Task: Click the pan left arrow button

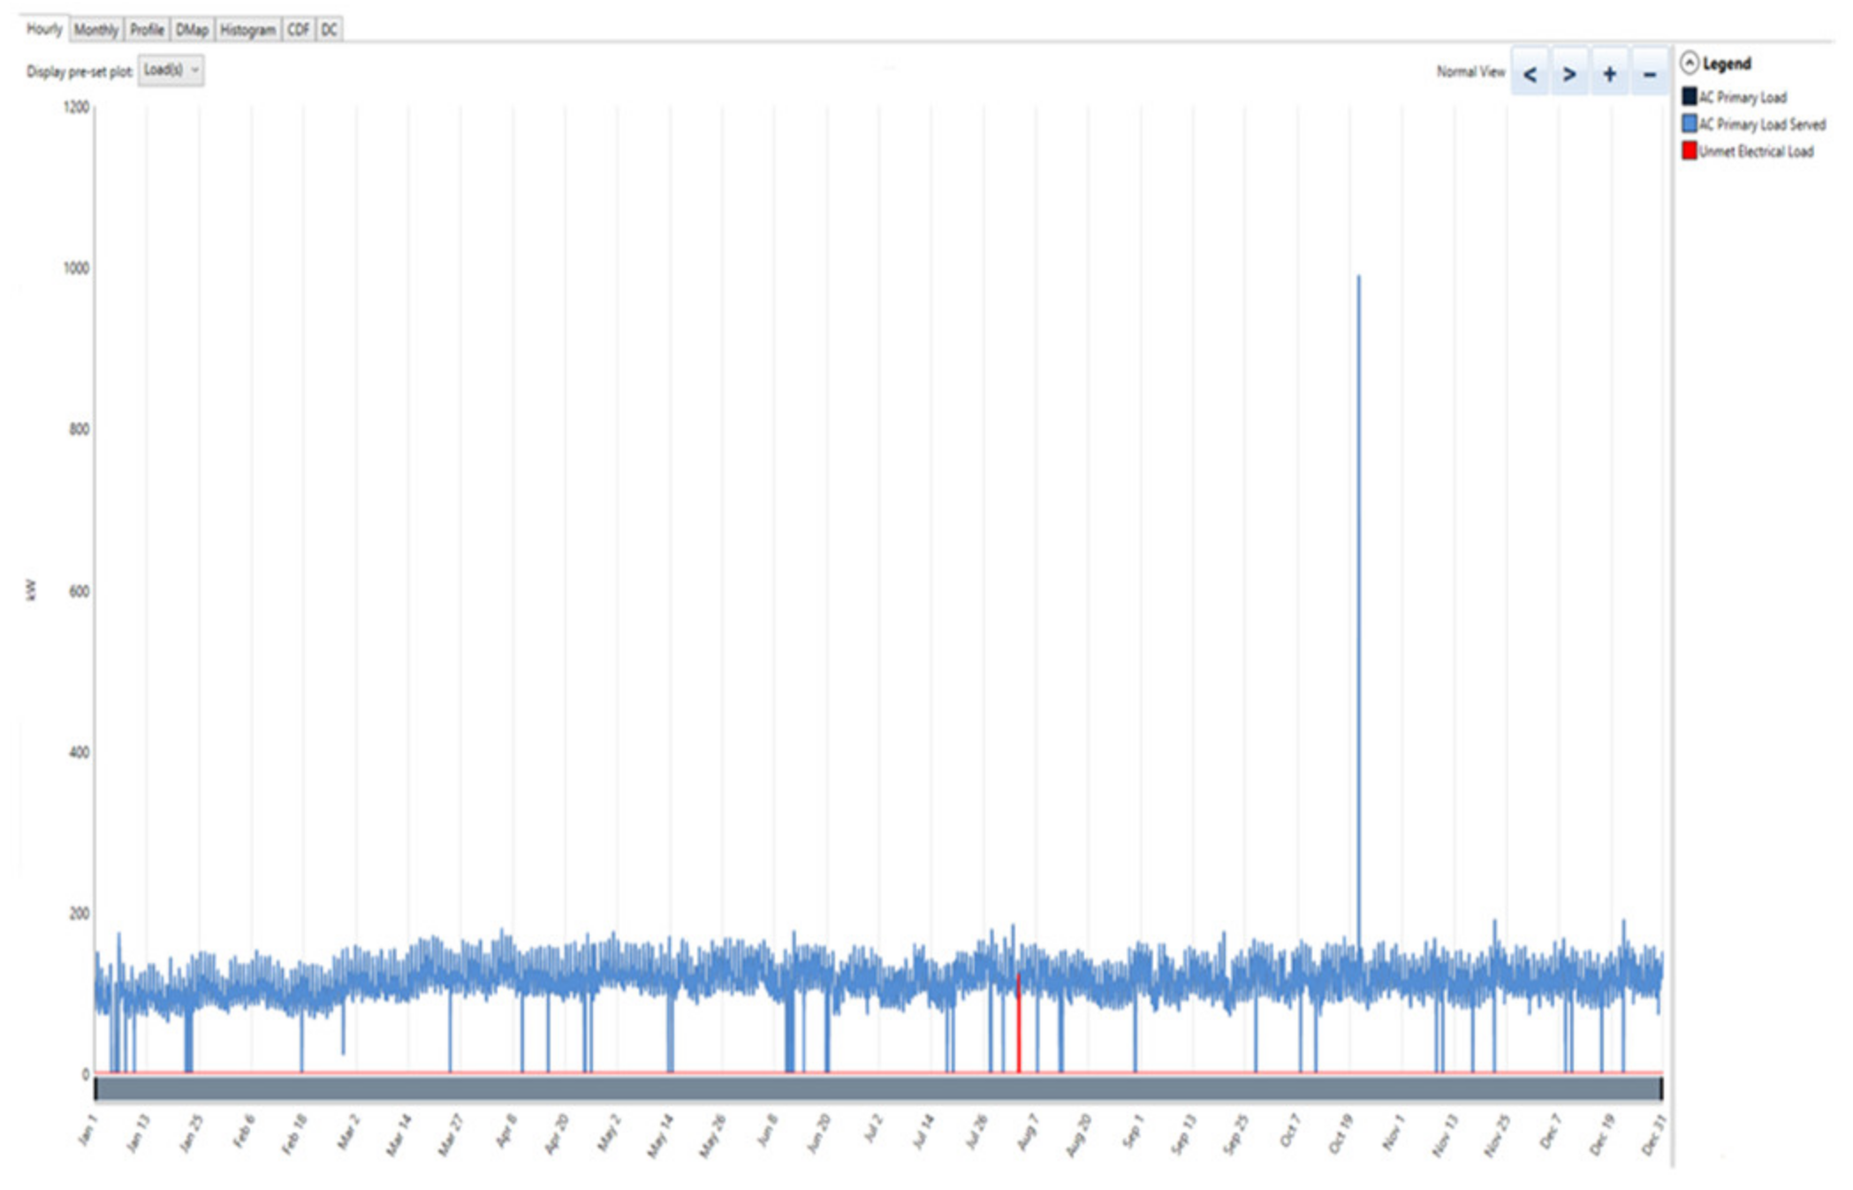Action: point(1530,74)
